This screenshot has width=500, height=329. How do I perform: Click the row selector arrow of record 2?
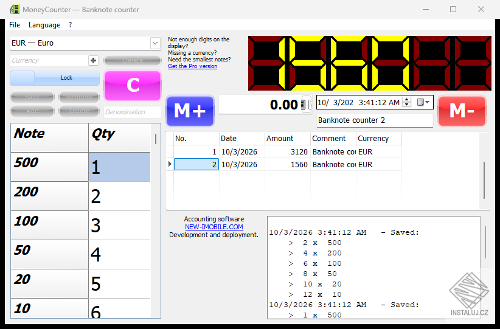[170, 164]
